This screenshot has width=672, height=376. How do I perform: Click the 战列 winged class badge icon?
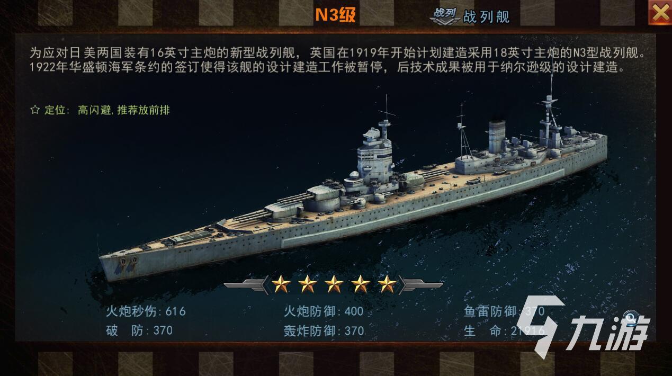pos(444,15)
